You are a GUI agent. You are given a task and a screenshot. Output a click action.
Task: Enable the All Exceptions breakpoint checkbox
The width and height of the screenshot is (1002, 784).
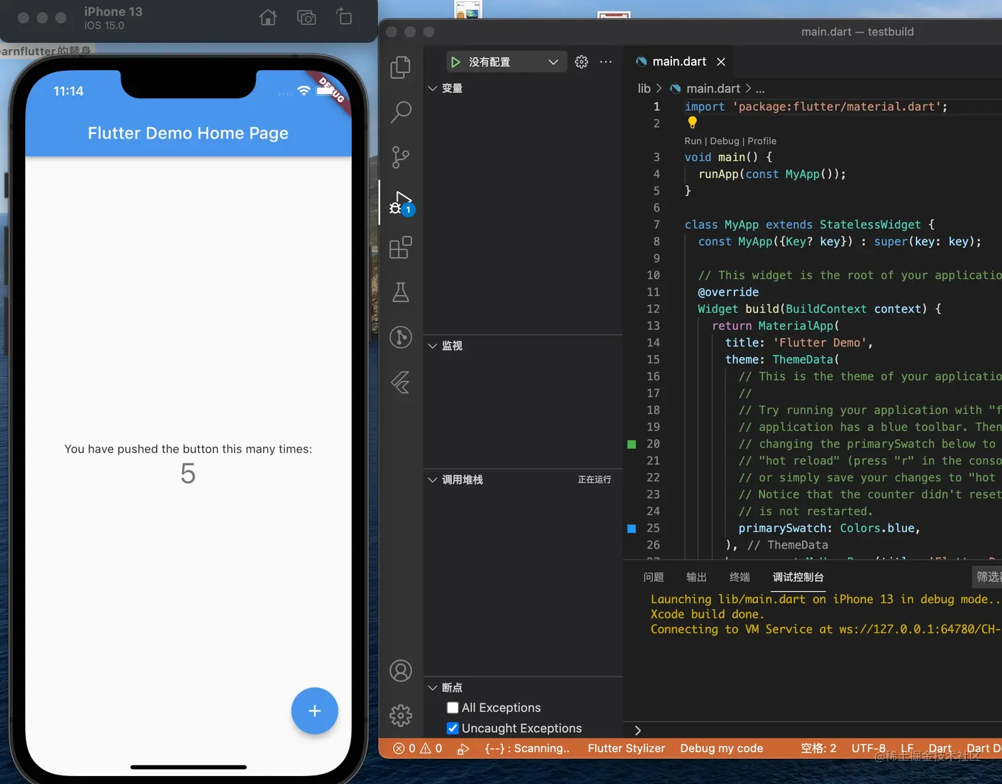click(453, 708)
